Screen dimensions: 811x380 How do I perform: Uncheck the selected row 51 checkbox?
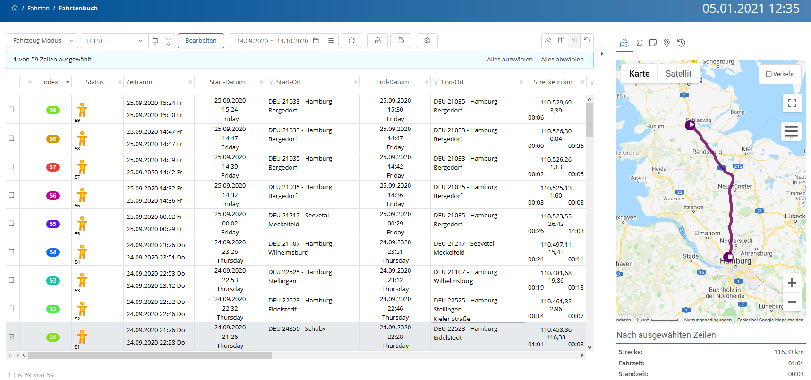point(11,337)
